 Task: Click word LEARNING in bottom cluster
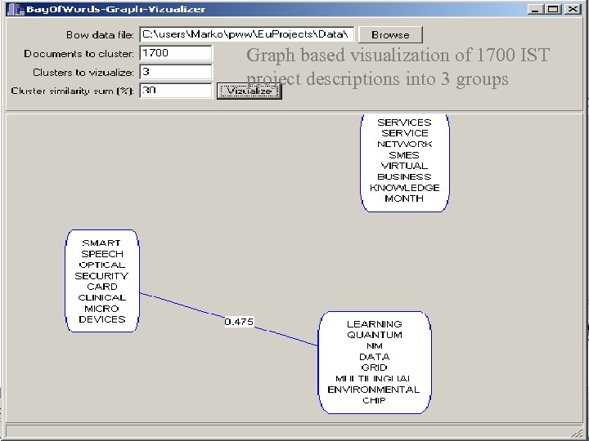pos(375,324)
